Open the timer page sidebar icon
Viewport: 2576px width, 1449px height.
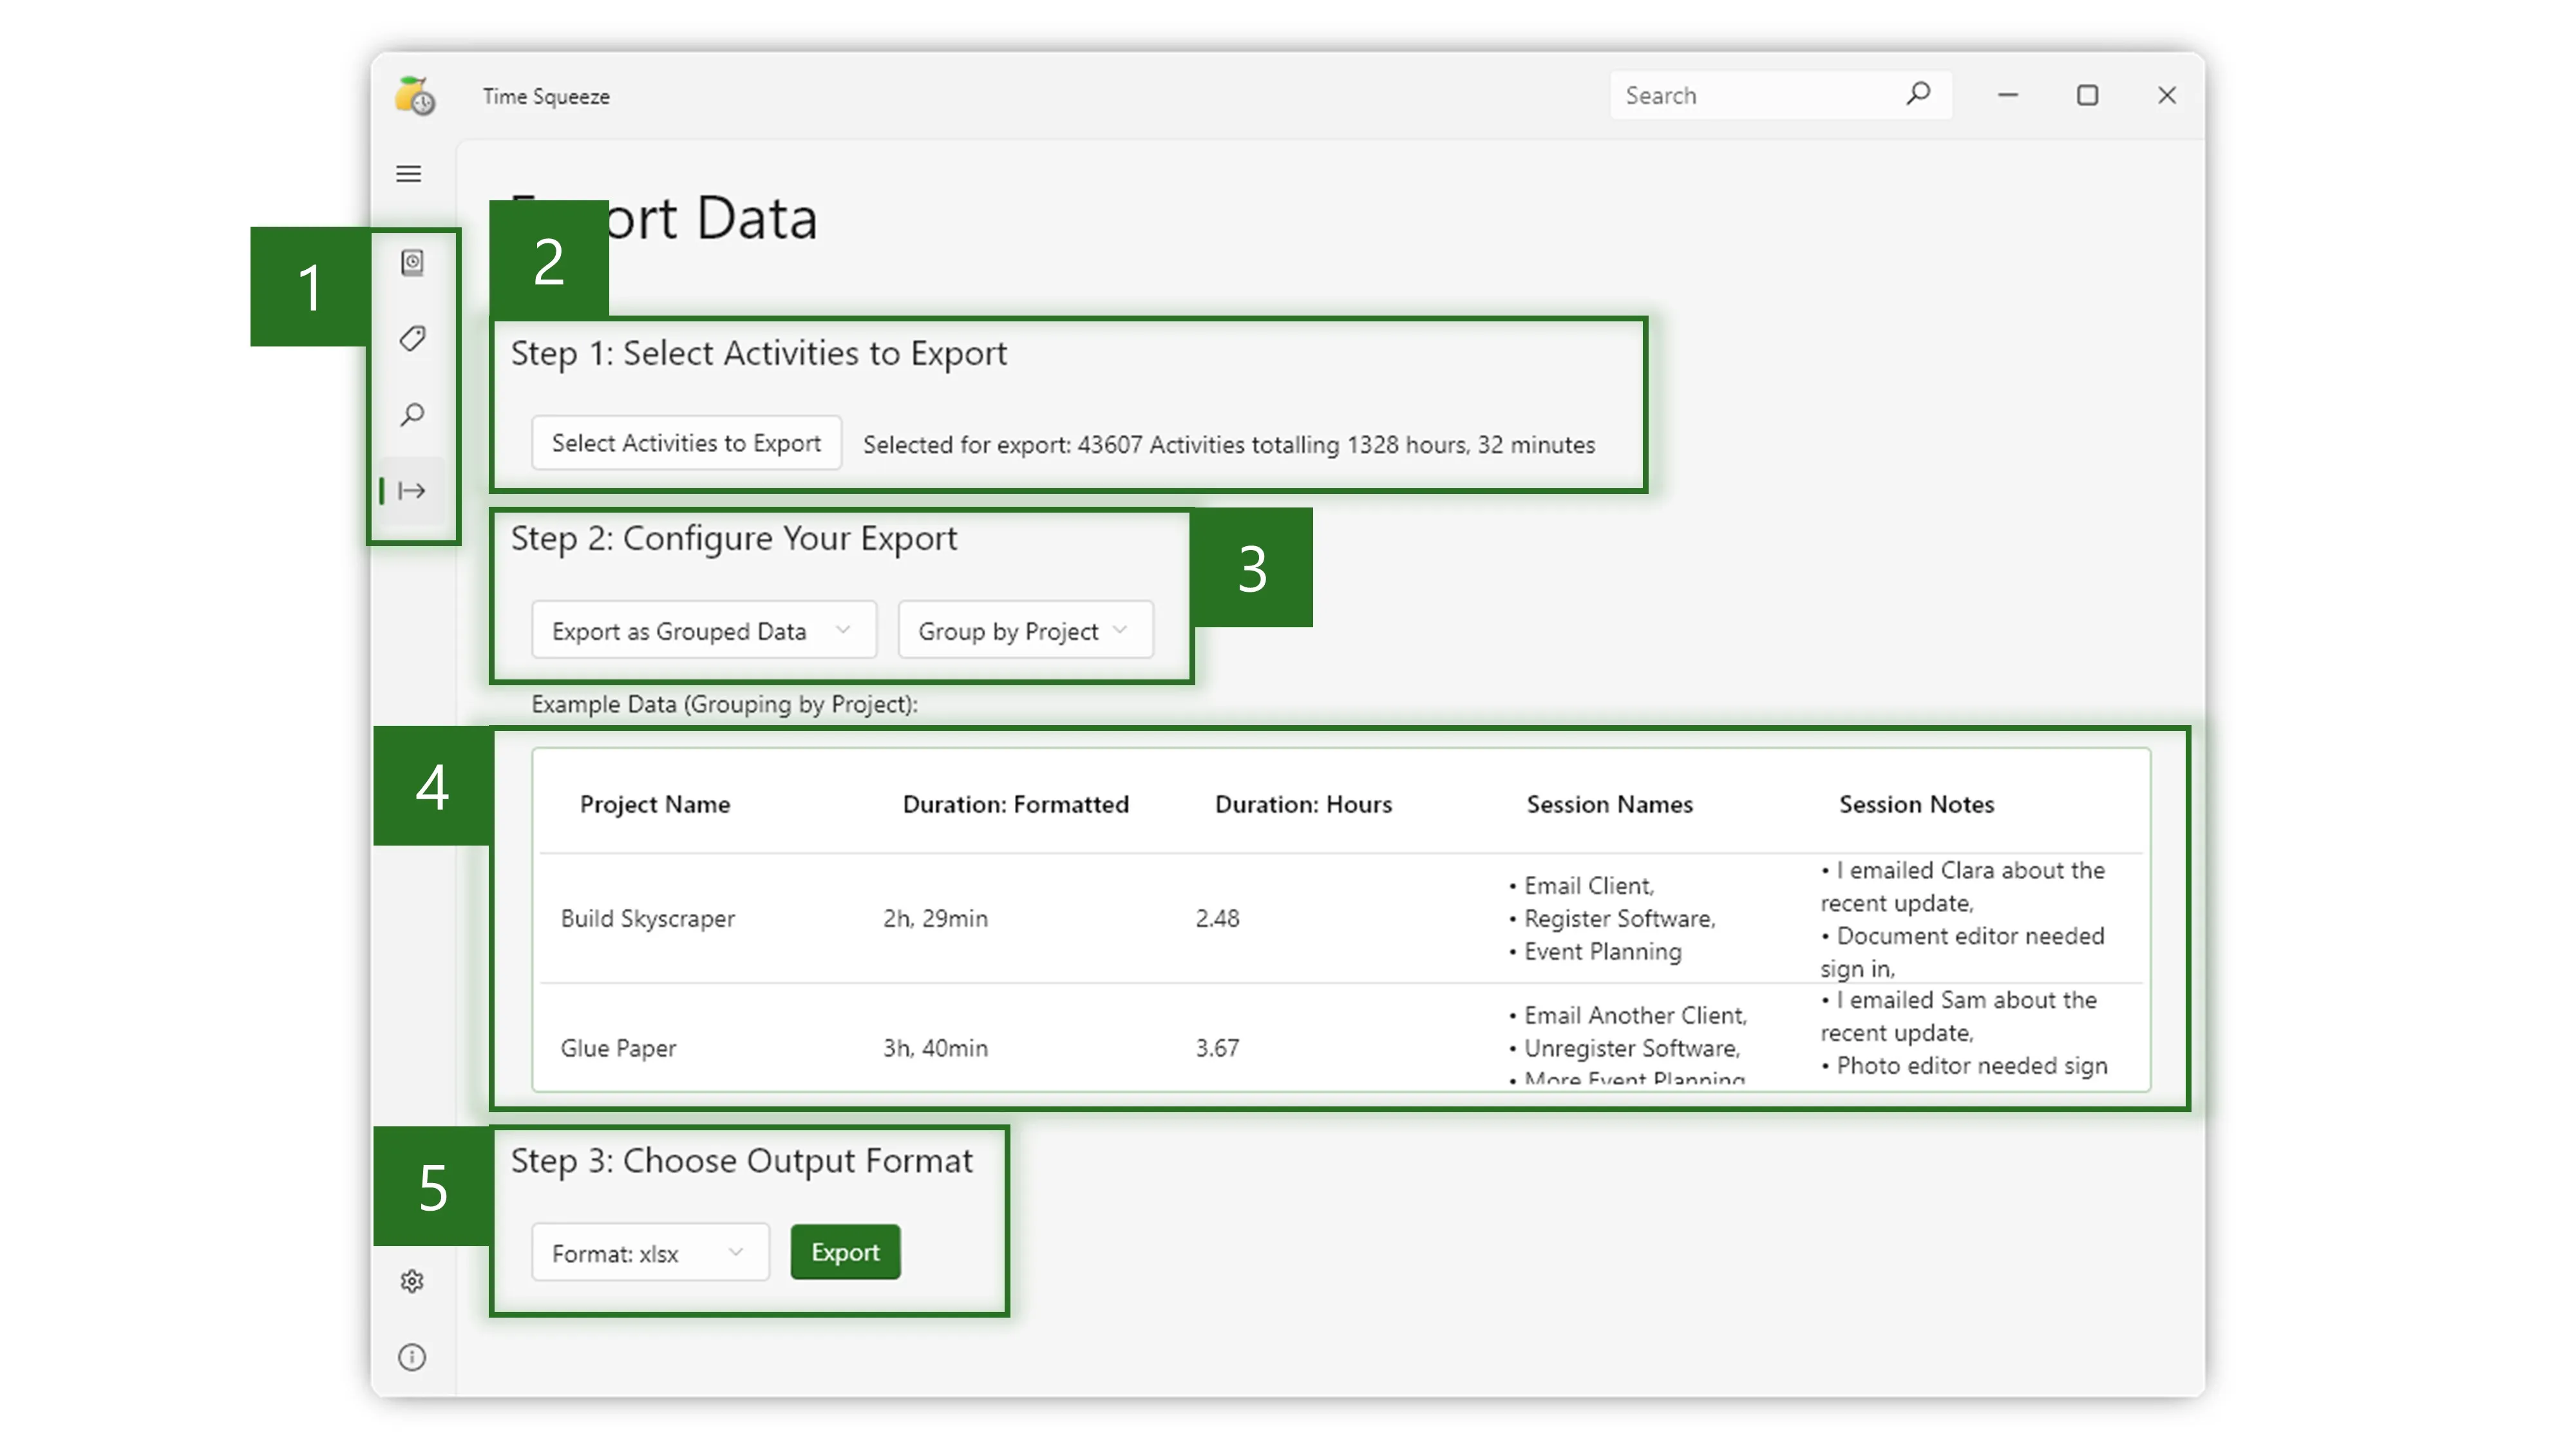point(412,262)
